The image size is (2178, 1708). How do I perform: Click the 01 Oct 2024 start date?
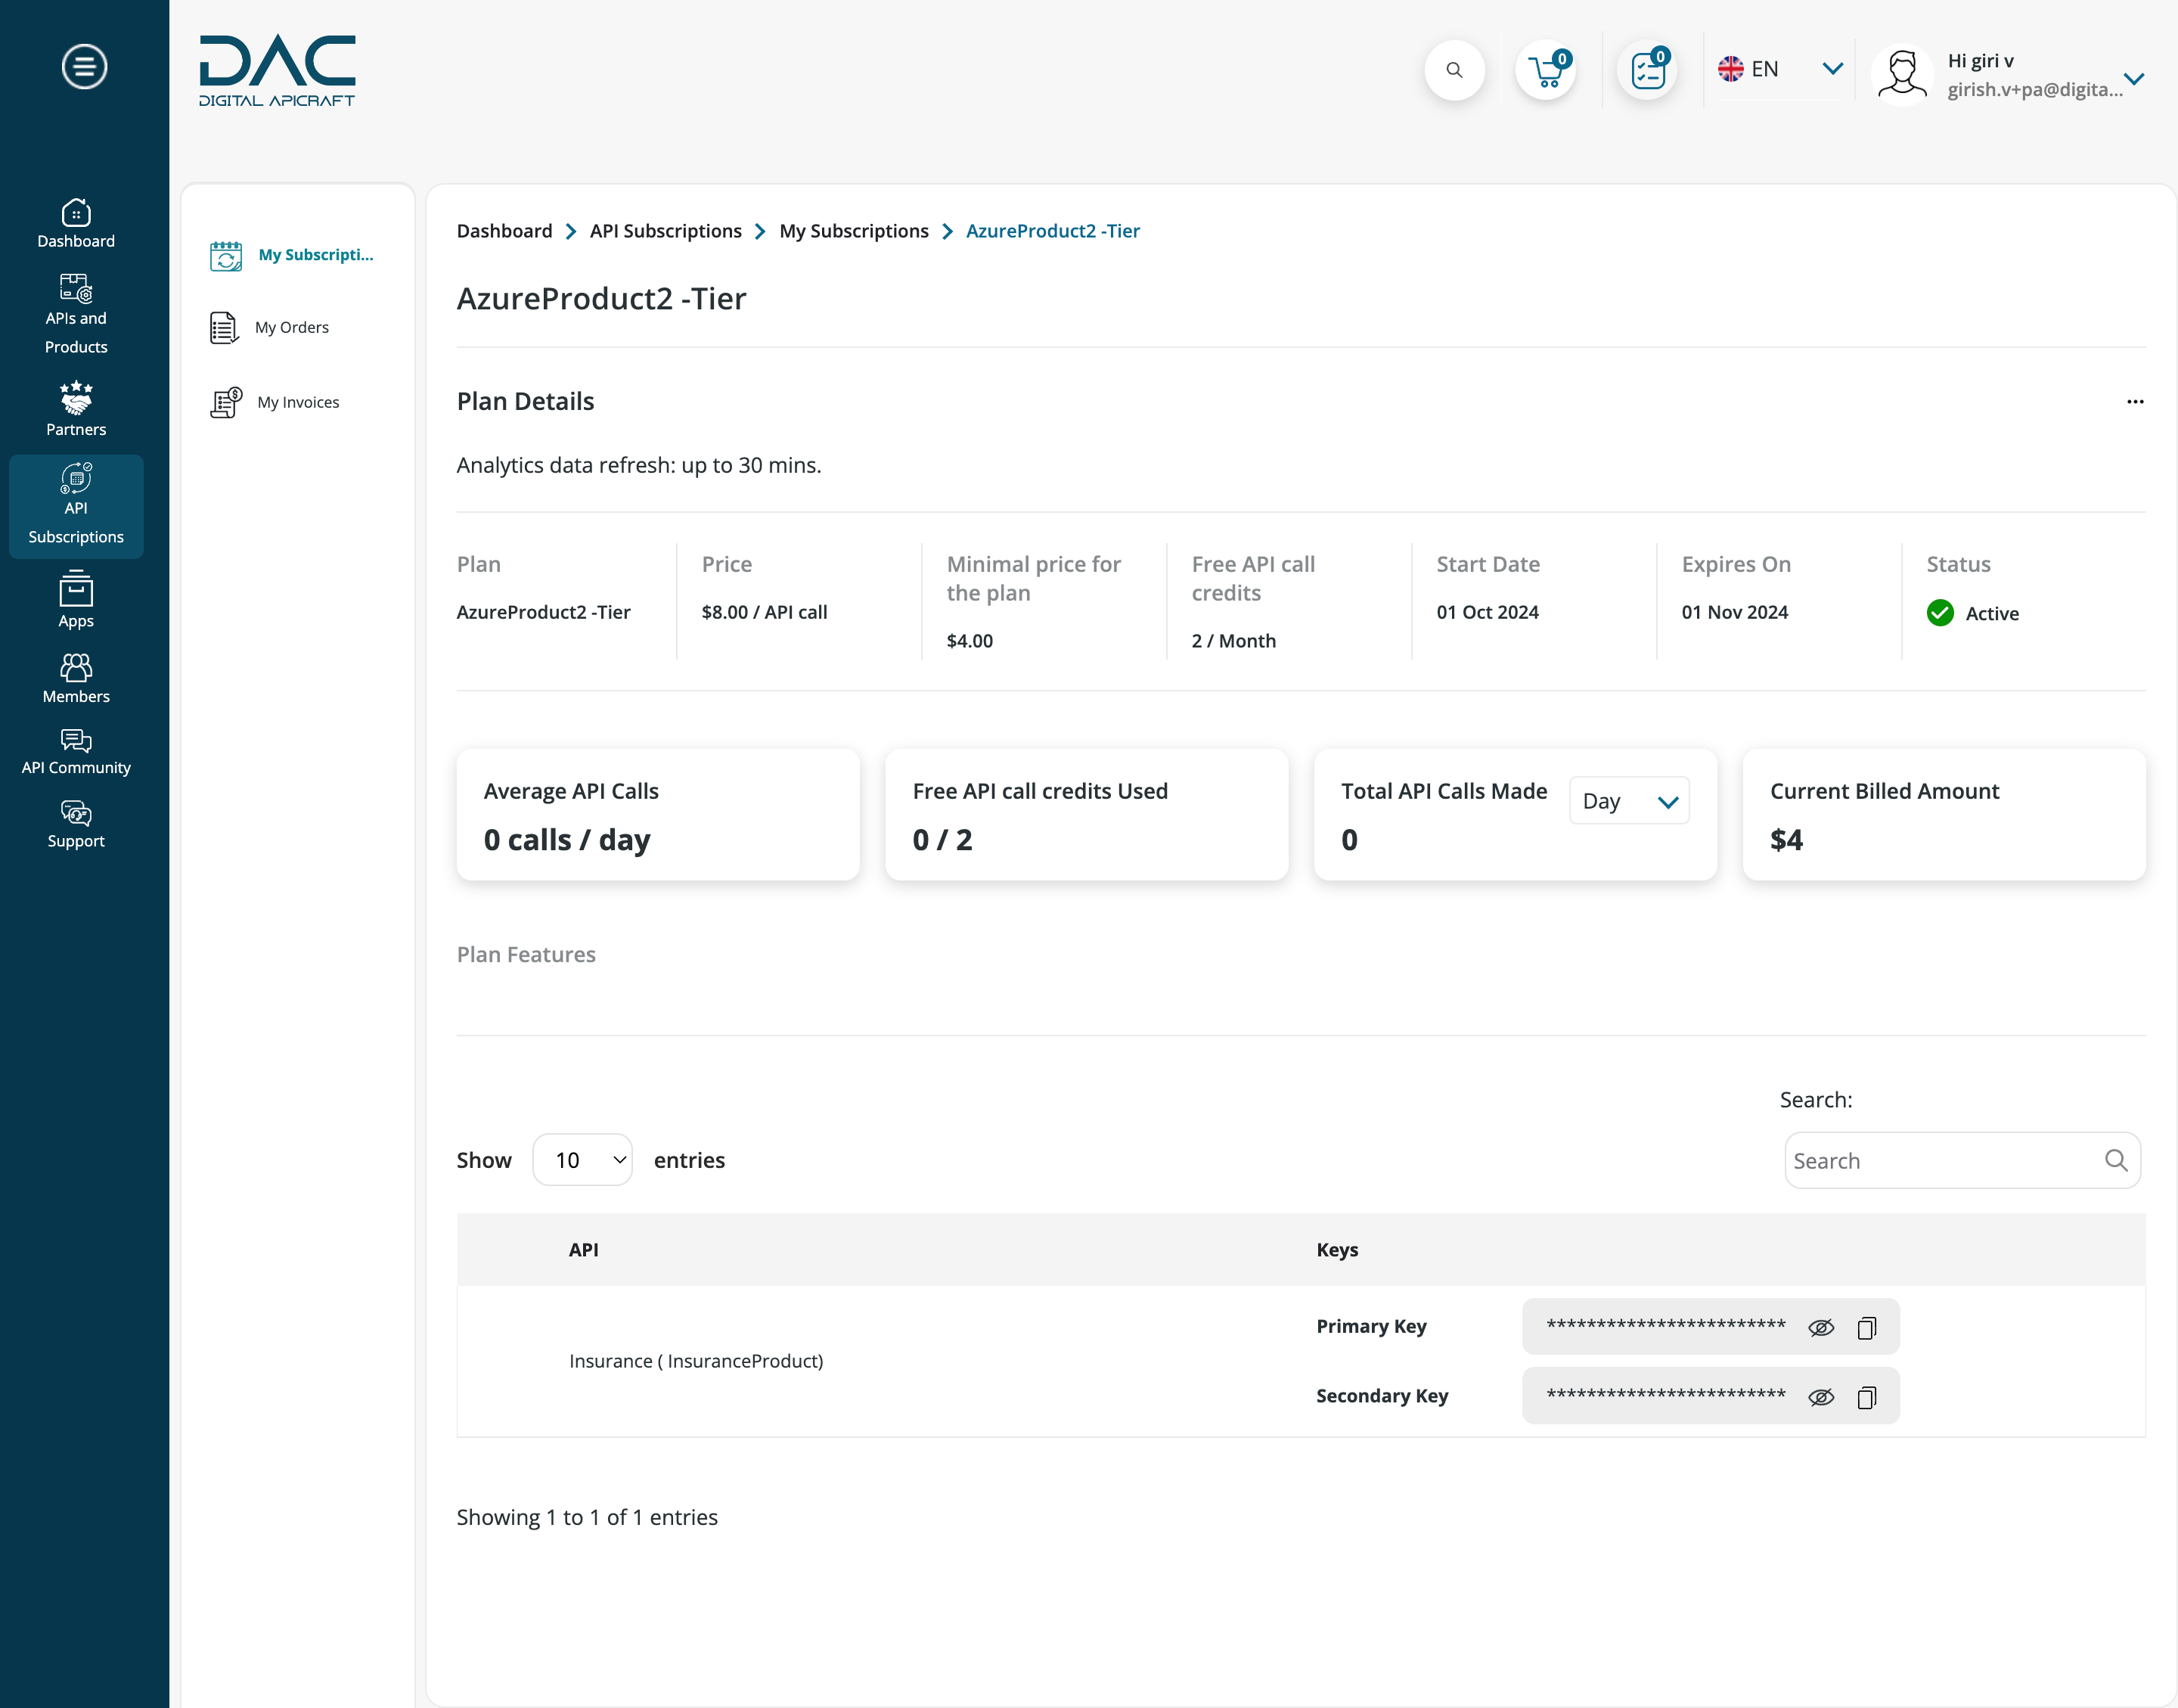1488,612
